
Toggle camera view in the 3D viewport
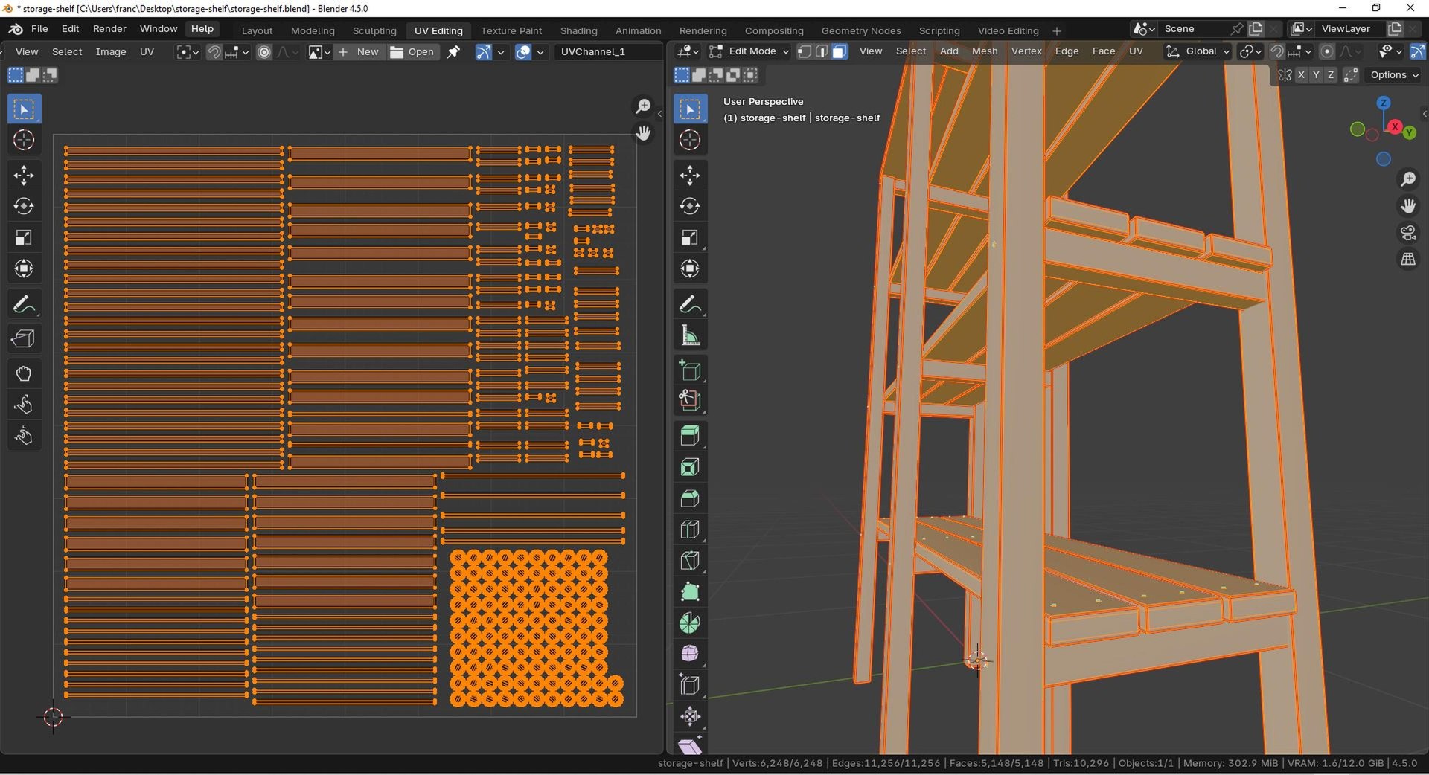[x=1408, y=233]
